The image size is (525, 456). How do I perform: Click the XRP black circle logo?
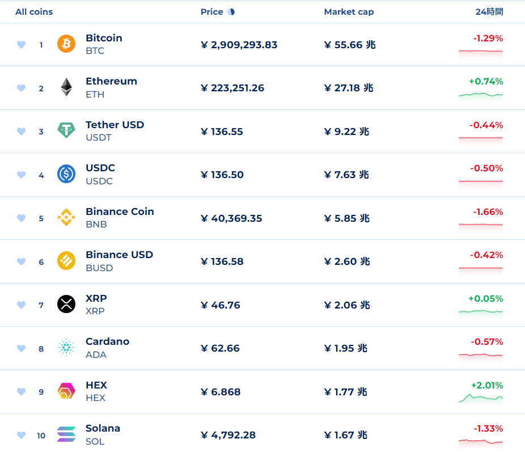click(66, 305)
